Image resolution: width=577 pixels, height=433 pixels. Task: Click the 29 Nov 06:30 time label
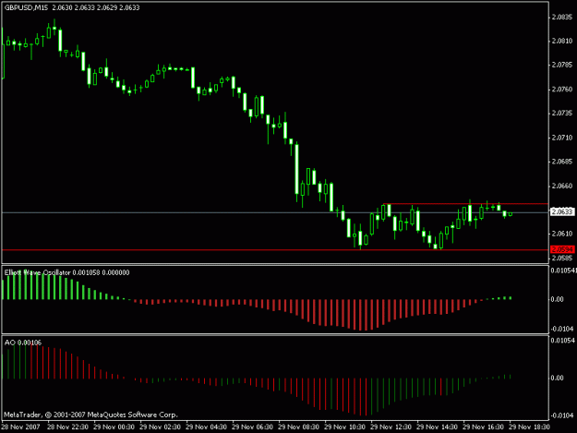[252, 427]
